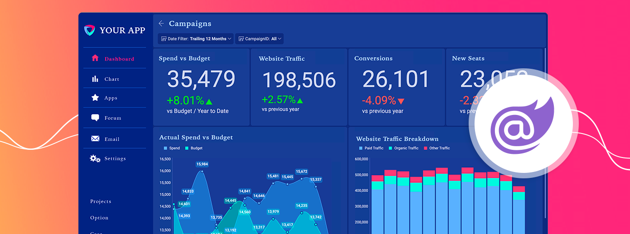Click the New Seats card title
This screenshot has width=630, height=234.
[468, 58]
